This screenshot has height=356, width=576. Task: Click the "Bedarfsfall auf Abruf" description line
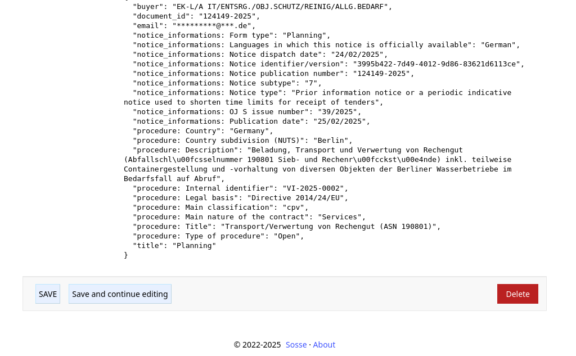pos(174,178)
